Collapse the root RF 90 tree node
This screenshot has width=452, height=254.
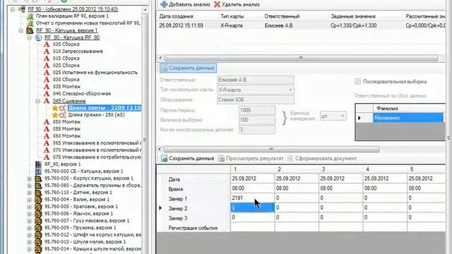coord(13,9)
